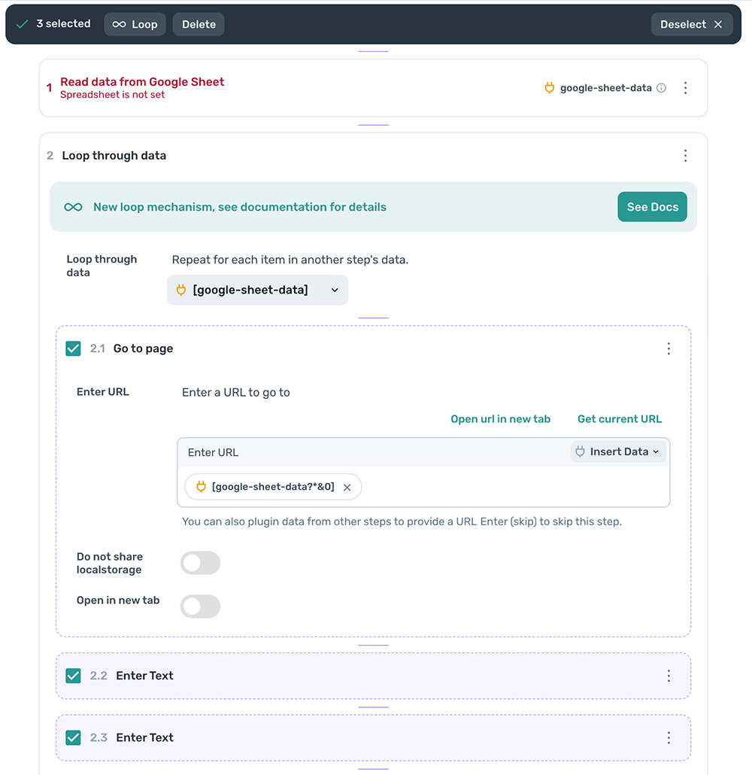Click the plug icon in Insert Data
The height and width of the screenshot is (775, 752).
pos(580,451)
